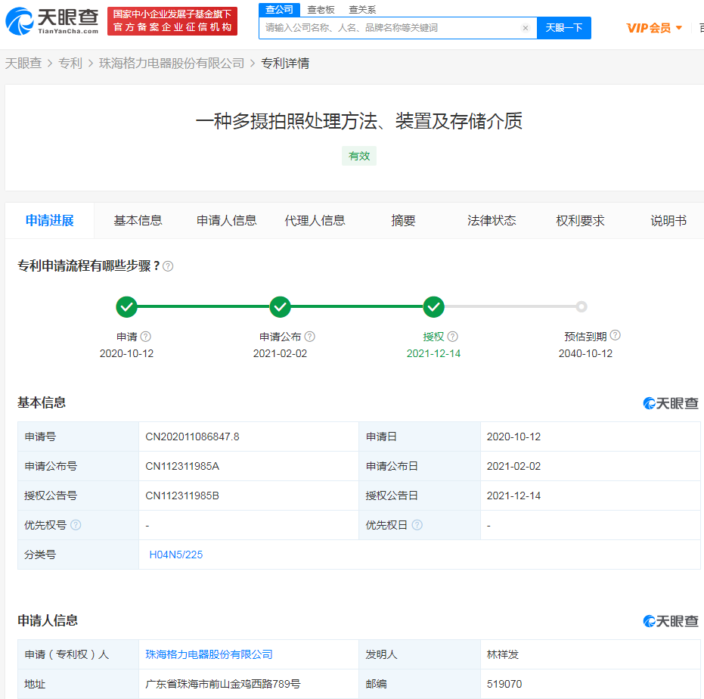Select the 查老板 search tab
The image size is (704, 699).
point(321,9)
